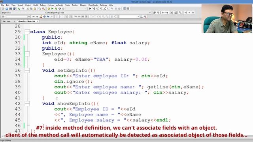Open incremental search history dropdown arrow
The height and width of the screenshot is (142, 253).
[x=29, y=17]
